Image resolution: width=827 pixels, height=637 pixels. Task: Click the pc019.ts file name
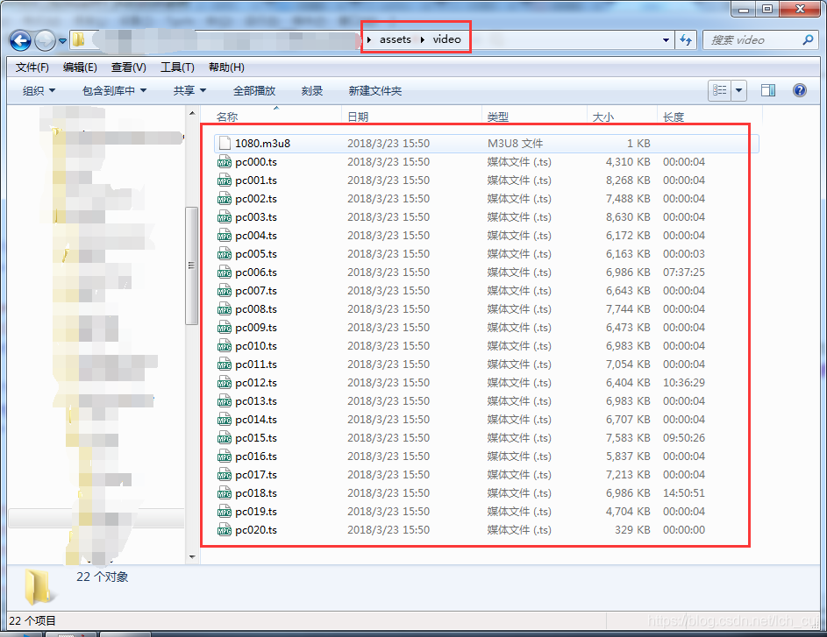(256, 512)
